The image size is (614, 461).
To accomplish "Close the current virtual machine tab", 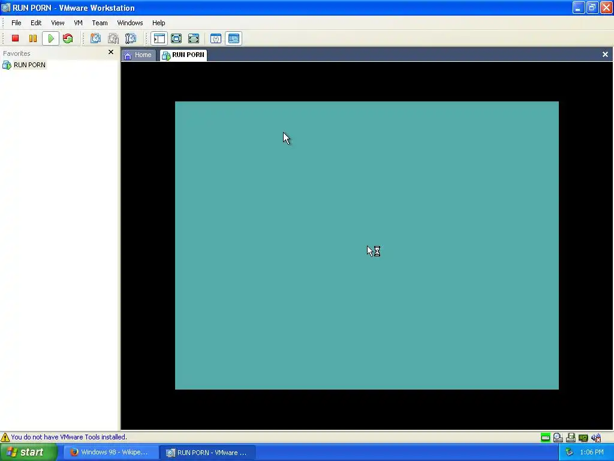I will [605, 55].
